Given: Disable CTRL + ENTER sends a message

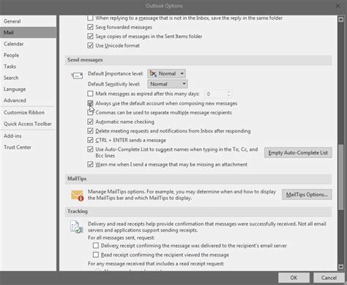Looking at the screenshot, I should tap(90, 140).
